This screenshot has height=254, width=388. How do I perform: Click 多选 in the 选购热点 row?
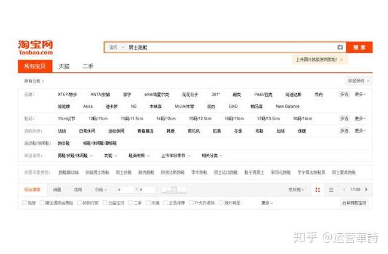344,131
